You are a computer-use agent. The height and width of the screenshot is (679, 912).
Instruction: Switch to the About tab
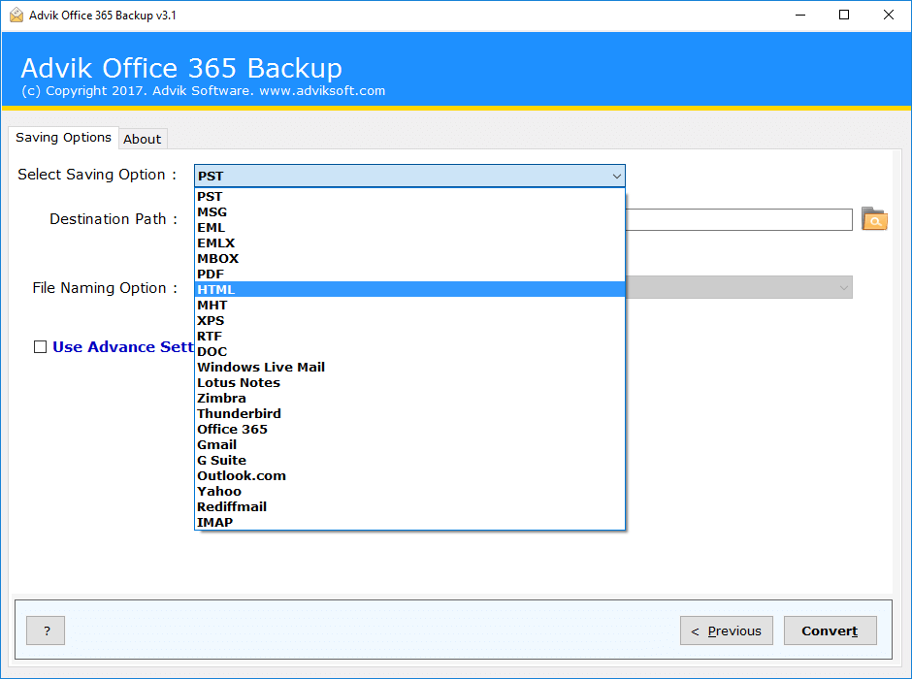click(142, 138)
